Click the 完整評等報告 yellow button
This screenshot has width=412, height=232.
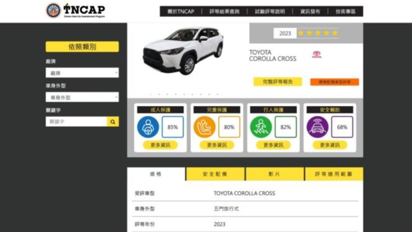coord(278,82)
